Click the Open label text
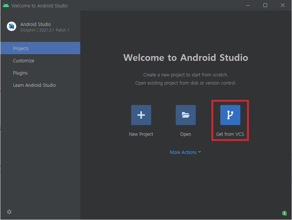The width and height of the screenshot is (292, 220). [x=185, y=134]
